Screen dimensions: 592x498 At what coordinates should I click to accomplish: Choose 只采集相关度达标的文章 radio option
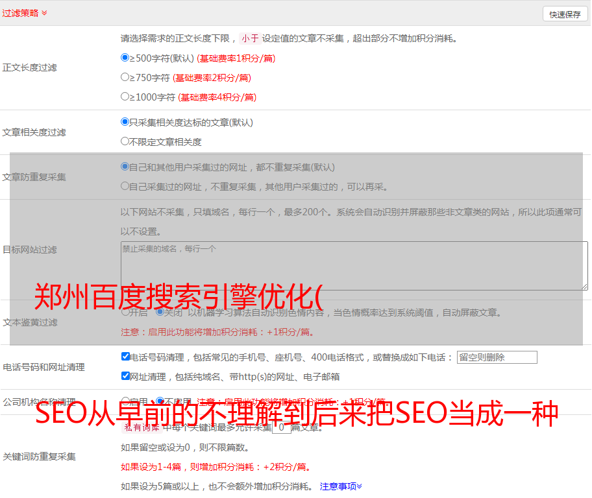[125, 122]
